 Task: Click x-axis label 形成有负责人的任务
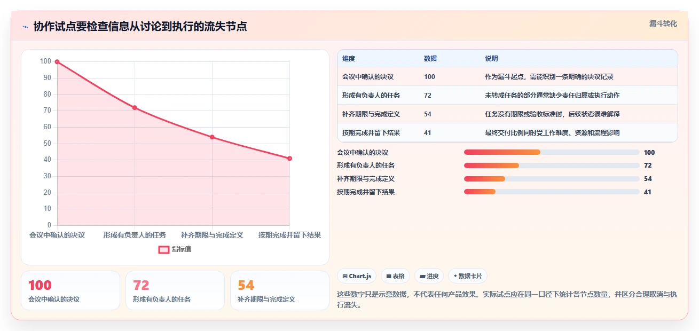(x=135, y=235)
